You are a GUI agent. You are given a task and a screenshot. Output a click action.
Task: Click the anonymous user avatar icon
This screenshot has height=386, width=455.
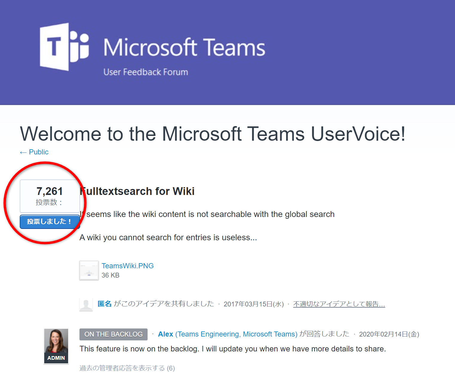click(86, 304)
